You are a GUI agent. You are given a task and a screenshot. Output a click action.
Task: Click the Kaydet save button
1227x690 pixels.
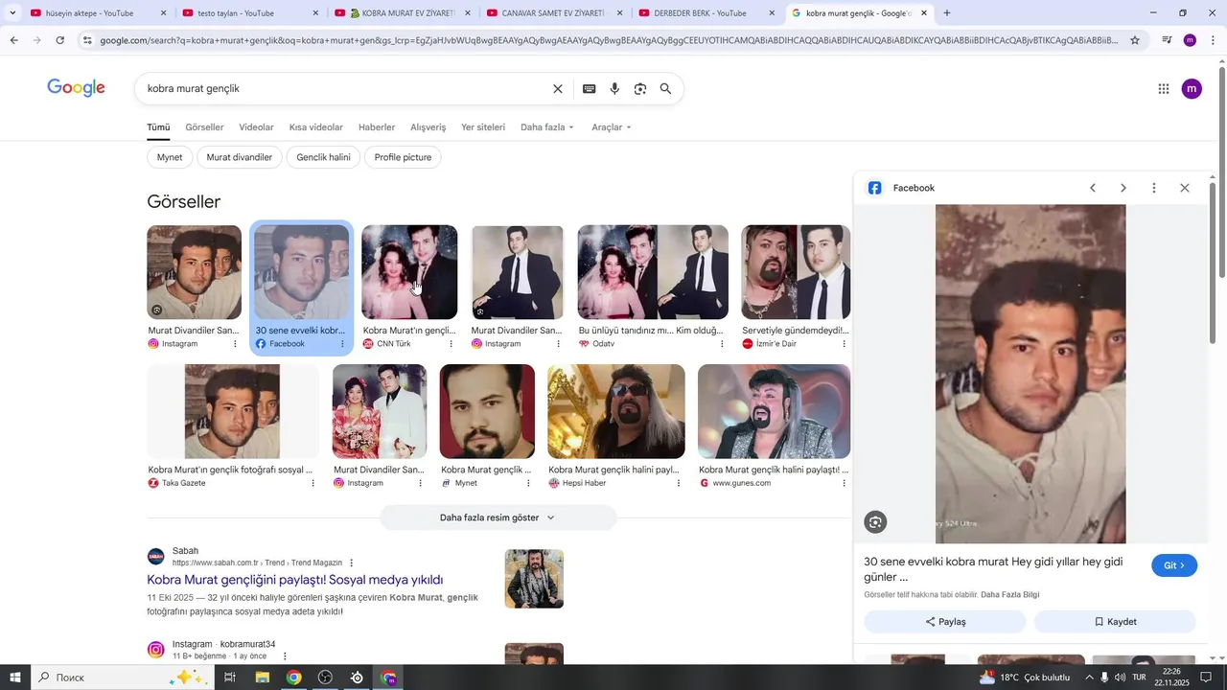tap(1115, 622)
